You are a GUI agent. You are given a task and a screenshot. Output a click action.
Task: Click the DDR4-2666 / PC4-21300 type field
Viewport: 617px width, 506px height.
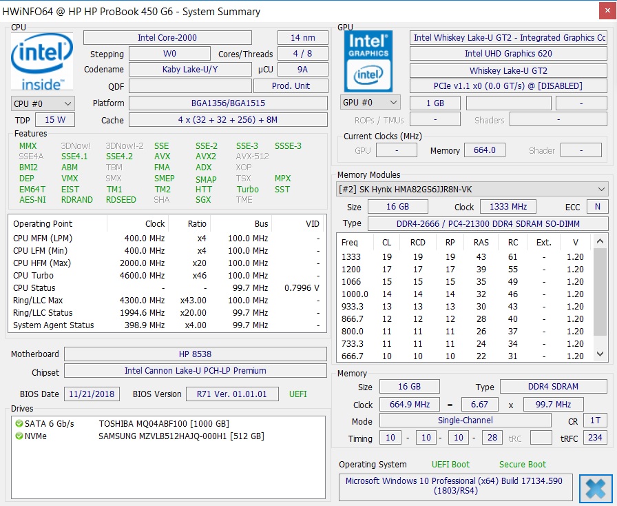[x=488, y=224]
